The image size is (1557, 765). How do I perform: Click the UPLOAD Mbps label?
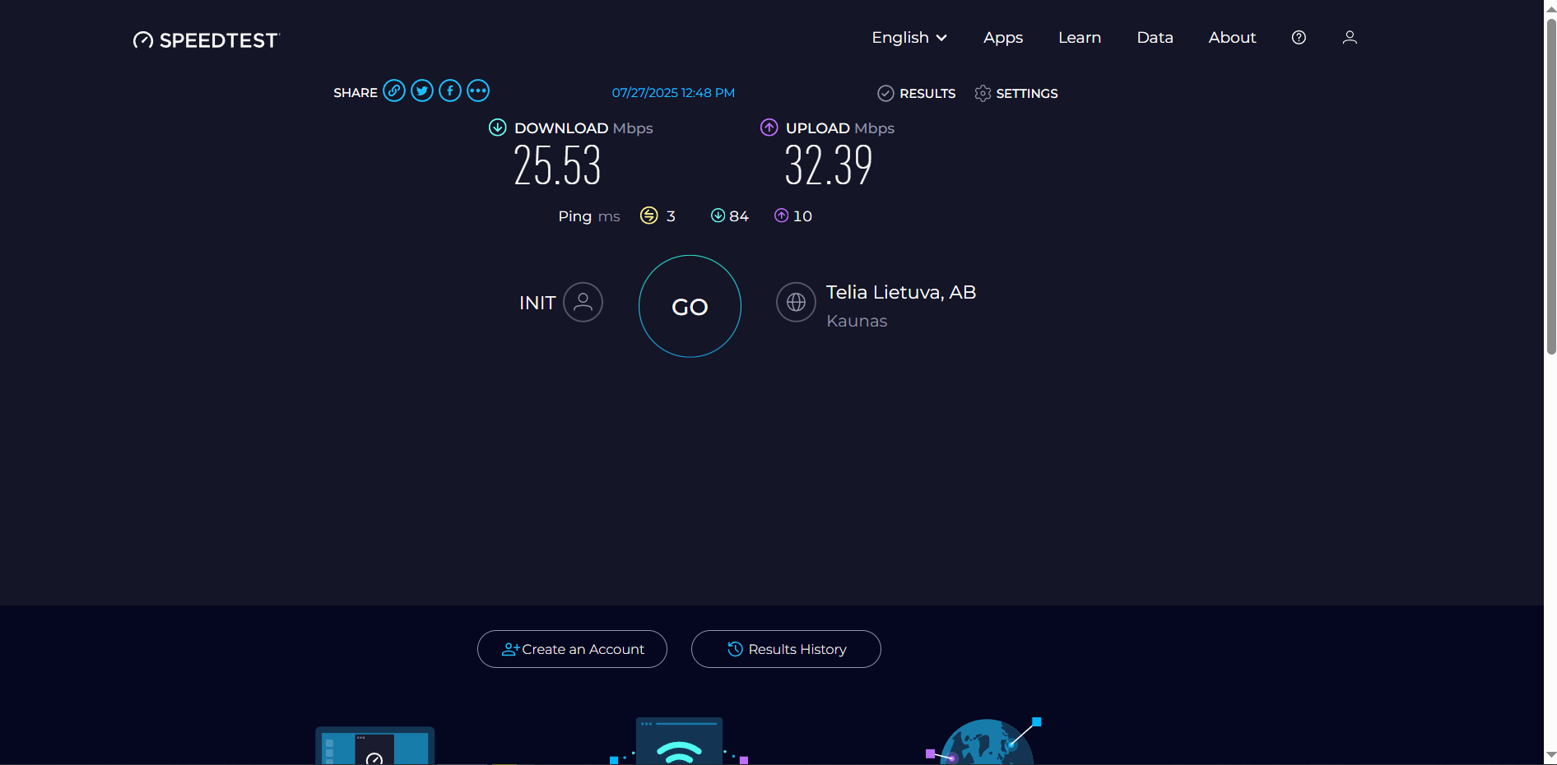[840, 128]
